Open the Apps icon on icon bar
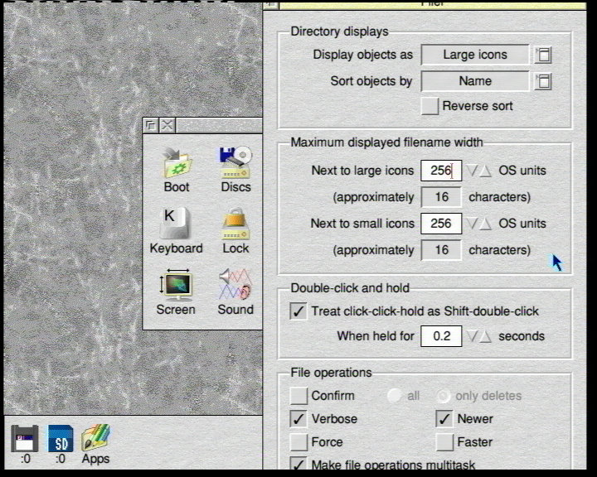This screenshot has width=597, height=477. tap(95, 444)
